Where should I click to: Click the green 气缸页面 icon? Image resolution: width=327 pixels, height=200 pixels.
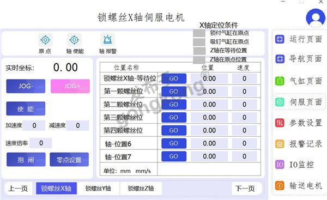point(280,81)
